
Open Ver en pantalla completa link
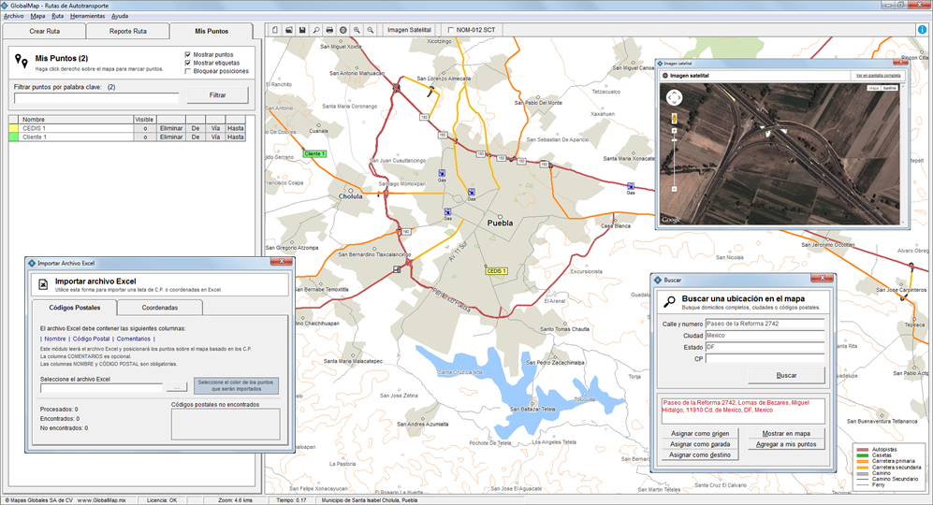[879, 76]
